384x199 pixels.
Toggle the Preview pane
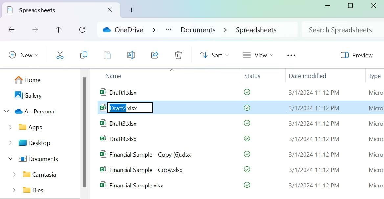pos(356,55)
